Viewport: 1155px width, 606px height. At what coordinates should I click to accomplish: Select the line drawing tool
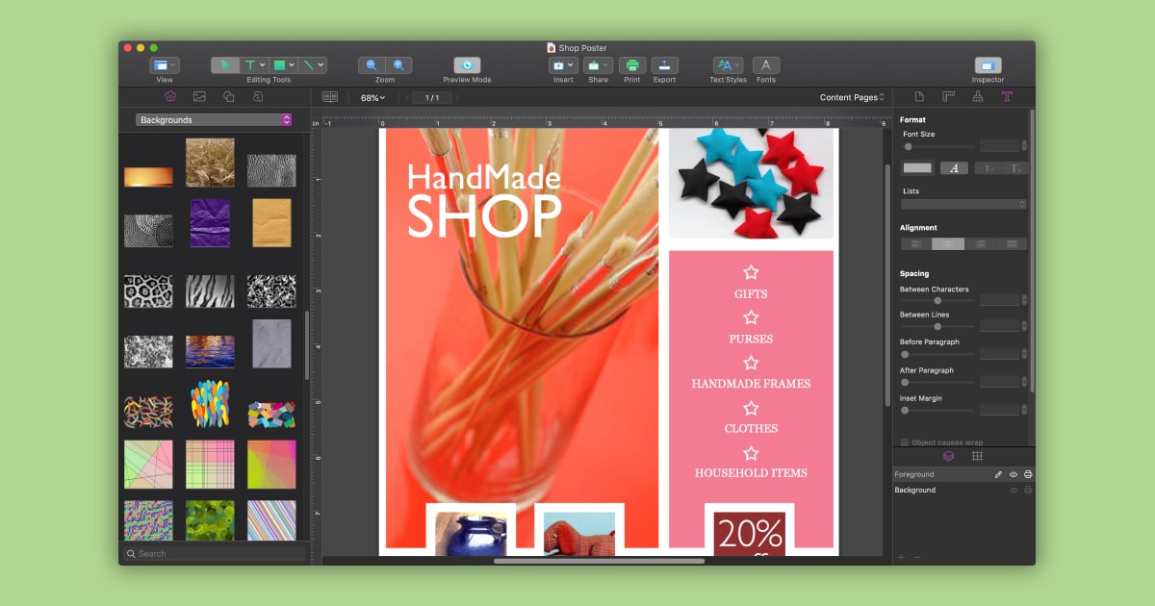310,64
